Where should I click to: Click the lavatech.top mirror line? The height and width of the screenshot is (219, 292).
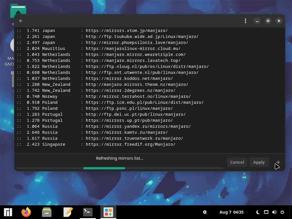(99, 60)
